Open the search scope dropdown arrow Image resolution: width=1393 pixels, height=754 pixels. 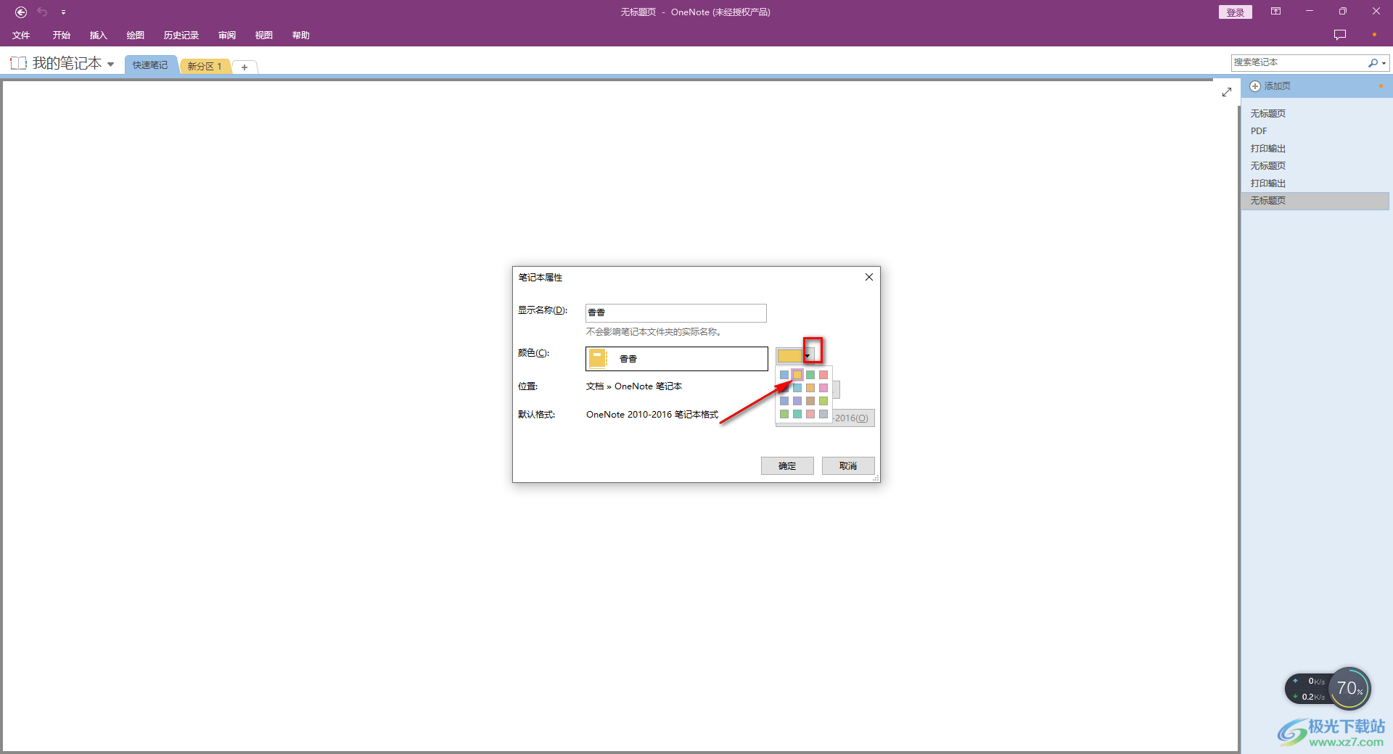1384,63
